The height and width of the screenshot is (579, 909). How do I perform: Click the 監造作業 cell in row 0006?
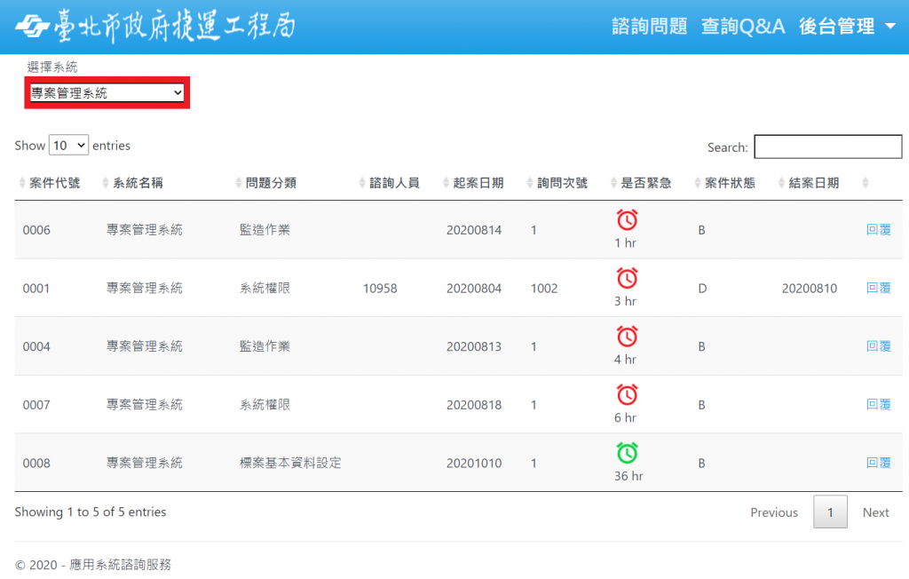tap(265, 230)
